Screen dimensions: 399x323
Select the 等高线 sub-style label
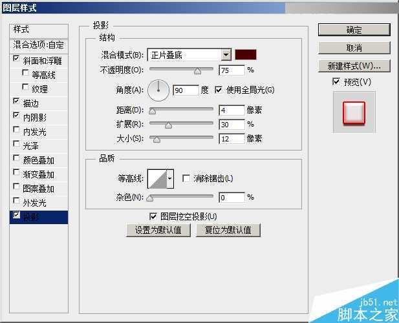(43, 75)
